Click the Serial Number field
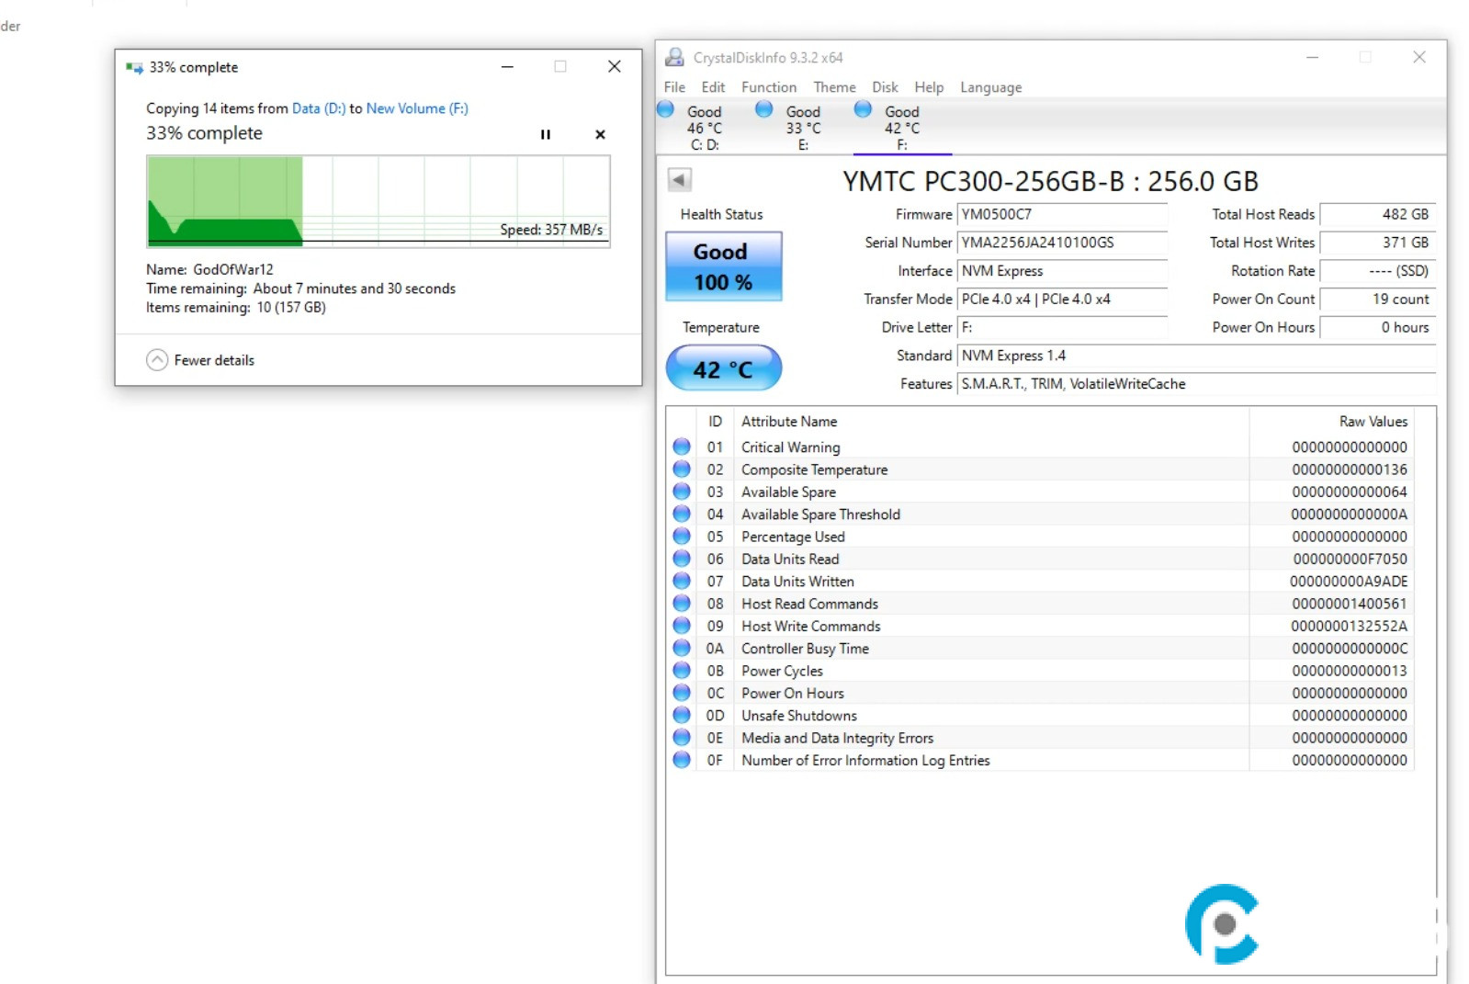1469x984 pixels. pos(1062,243)
